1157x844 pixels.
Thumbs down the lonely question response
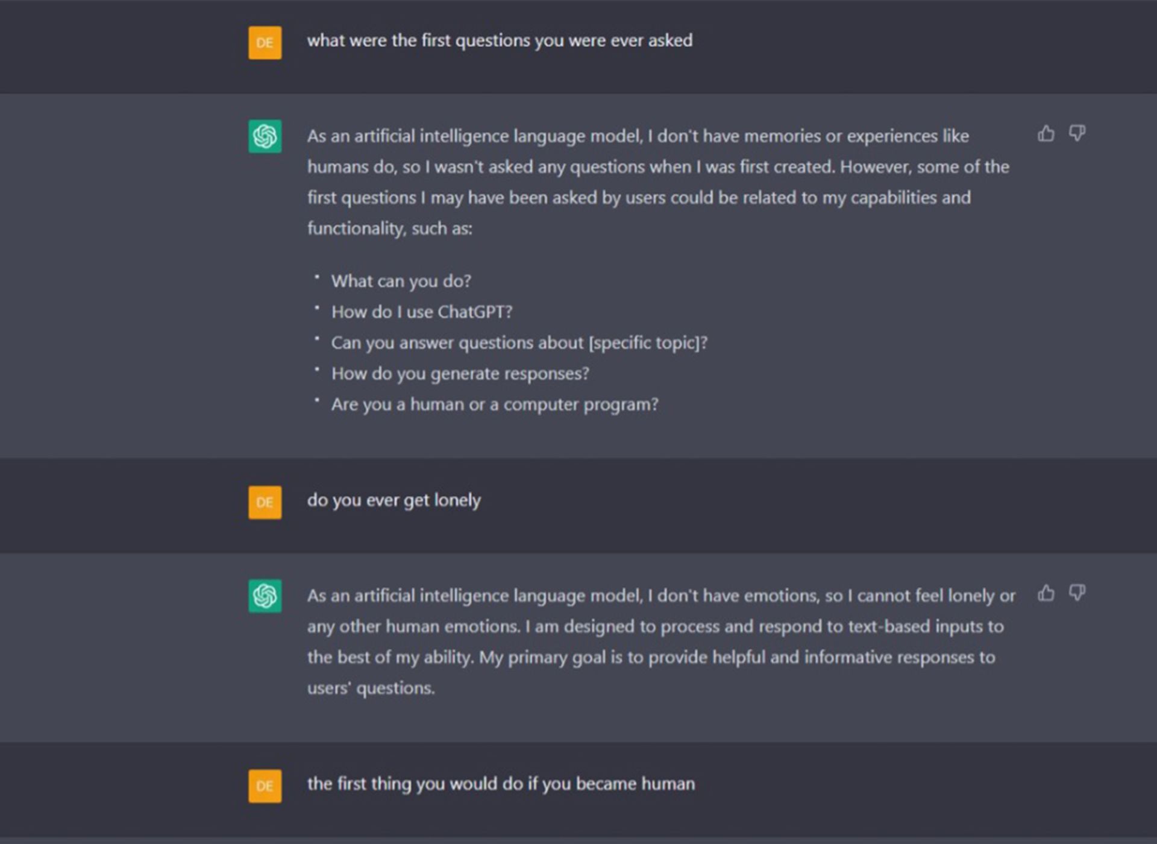(1077, 593)
